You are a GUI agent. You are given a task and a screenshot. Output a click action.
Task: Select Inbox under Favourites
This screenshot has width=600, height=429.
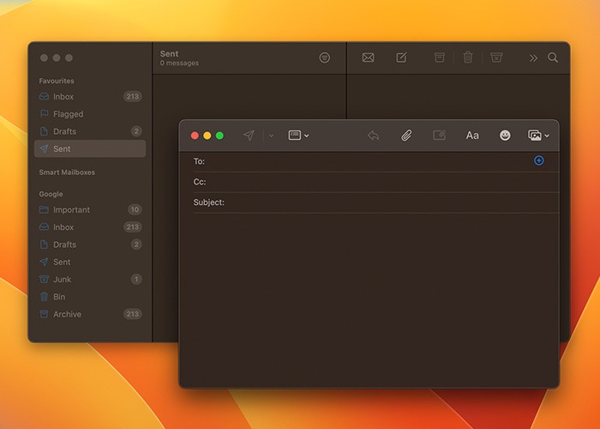tap(90, 96)
